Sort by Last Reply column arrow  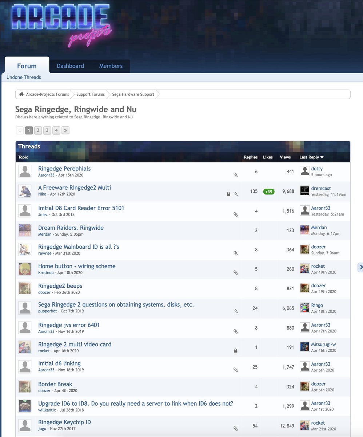click(x=322, y=157)
